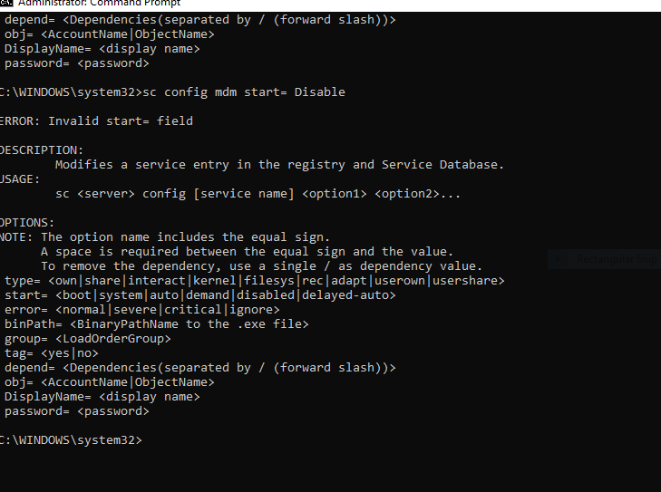Image resolution: width=661 pixels, height=492 pixels.
Task: Click 'kernel' in the type= options line
Action: 215,281
